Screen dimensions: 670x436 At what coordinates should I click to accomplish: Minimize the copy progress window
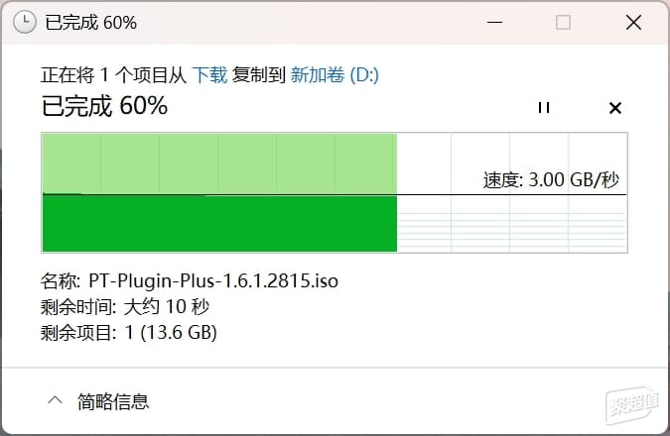(495, 22)
